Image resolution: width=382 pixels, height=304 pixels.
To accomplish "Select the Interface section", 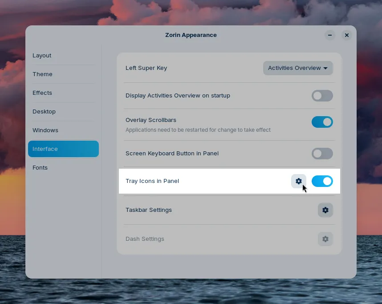I will (45, 149).
